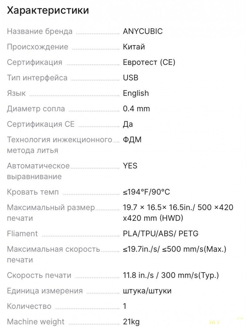Viewport: 246px width, 327px height.
Task: Click the Название бренда label
Action: click(x=40, y=31)
